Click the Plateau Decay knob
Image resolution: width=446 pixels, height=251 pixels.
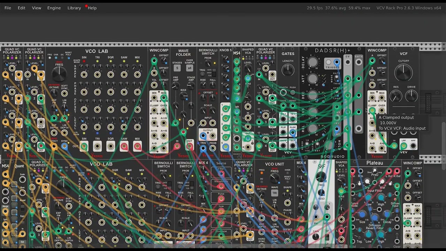[387, 214]
